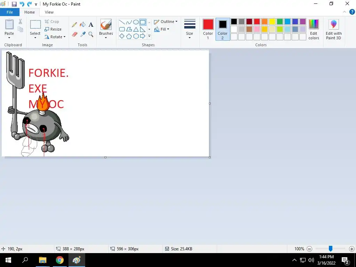Pick the pink palette color
356x267 pixels.
pos(257,29)
